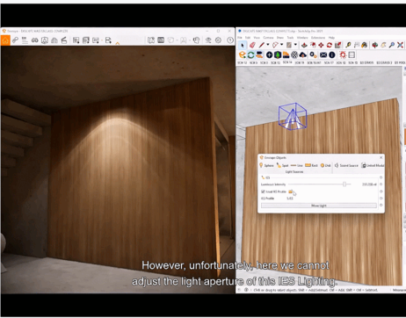Click the orange Home icon in Enscape window
This screenshot has width=406, height=318.
pos(5,40)
